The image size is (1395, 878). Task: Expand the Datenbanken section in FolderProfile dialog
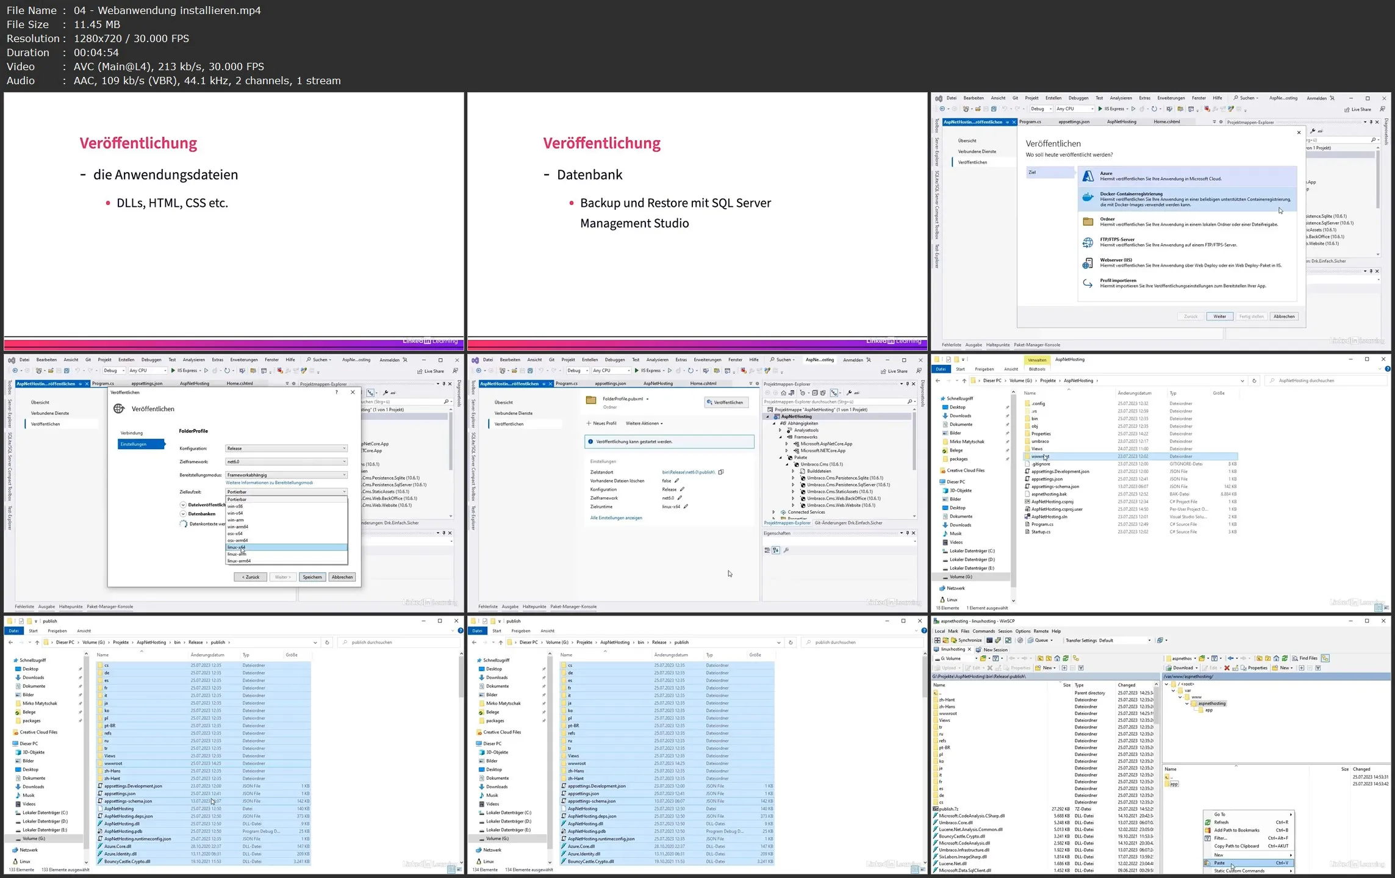[183, 514]
